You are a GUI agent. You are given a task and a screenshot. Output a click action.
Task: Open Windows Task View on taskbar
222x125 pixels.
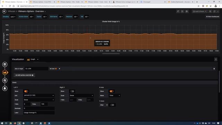tap(6, 123)
